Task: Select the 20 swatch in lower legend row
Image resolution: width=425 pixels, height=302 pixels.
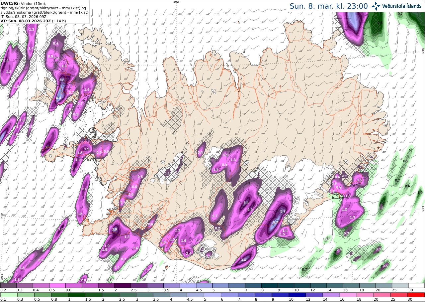Action: tap(382, 295)
